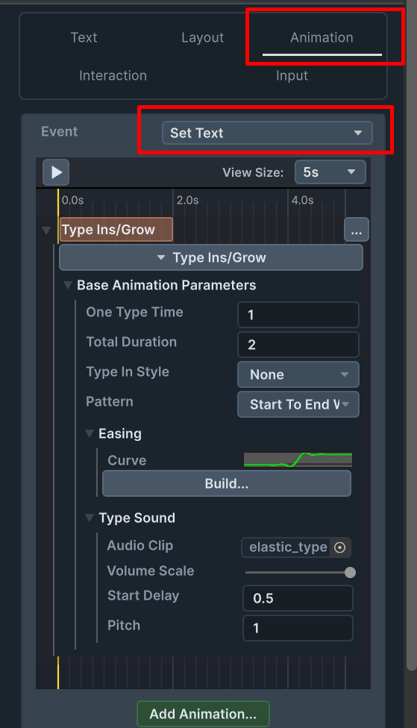Open the Interaction tab

click(113, 75)
